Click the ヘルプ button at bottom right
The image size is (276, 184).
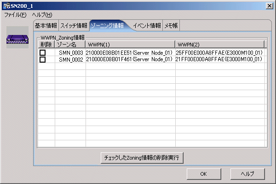(247, 174)
